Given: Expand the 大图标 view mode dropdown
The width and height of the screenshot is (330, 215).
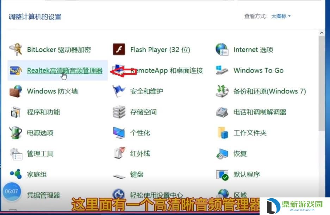Looking at the screenshot, I should point(281,16).
